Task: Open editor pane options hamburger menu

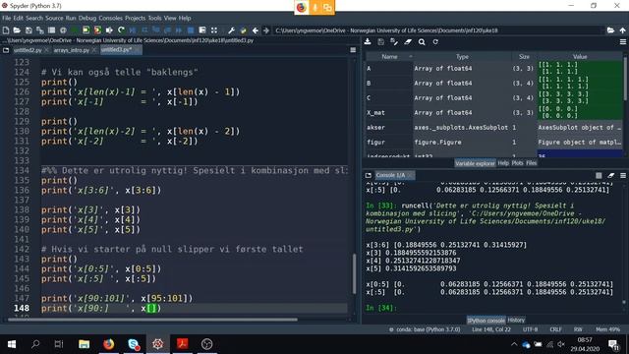Action: click(353, 50)
